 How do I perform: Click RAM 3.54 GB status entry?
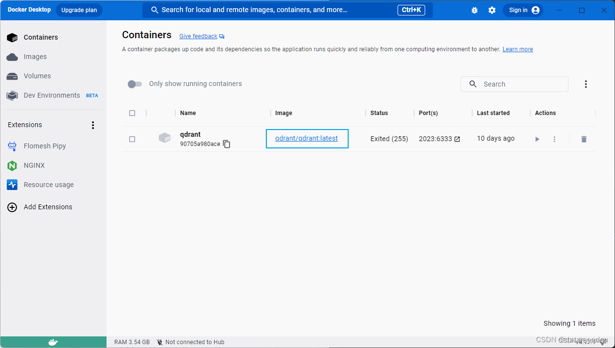click(x=132, y=342)
